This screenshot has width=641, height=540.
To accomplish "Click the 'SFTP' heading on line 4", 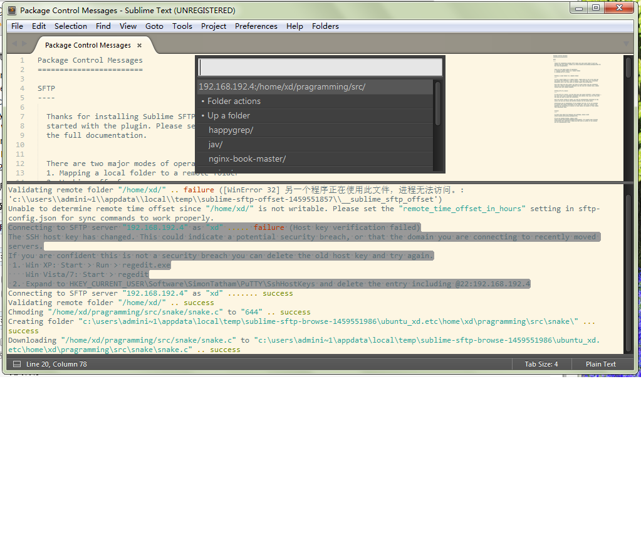I will tap(46, 88).
